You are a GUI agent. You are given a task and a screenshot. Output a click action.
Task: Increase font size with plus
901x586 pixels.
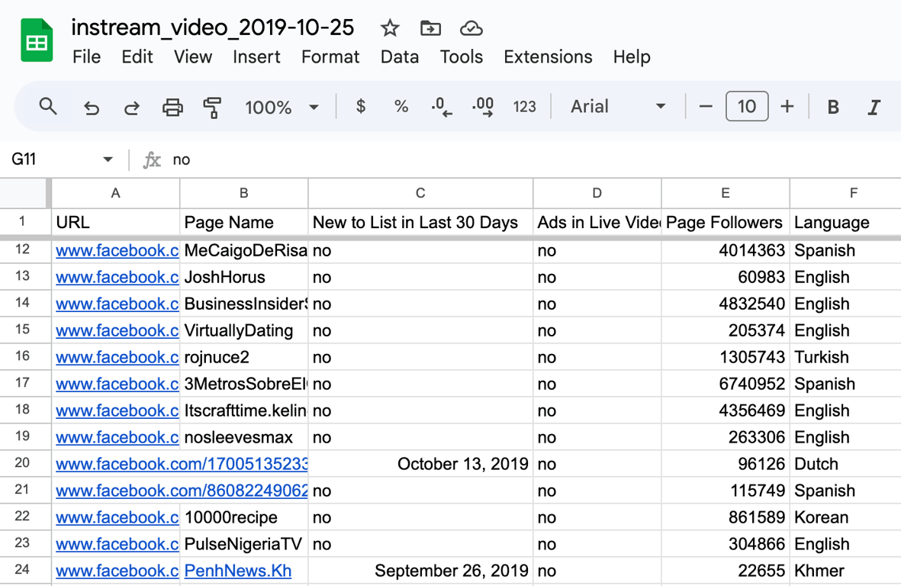coord(787,106)
